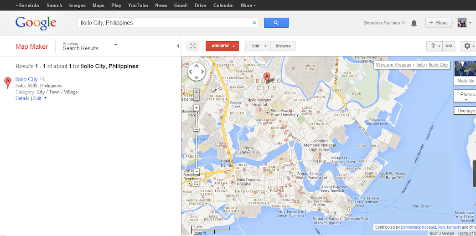The width and height of the screenshot is (476, 236).
Task: Switch to Satellite view thumbnail
Action: (466, 72)
